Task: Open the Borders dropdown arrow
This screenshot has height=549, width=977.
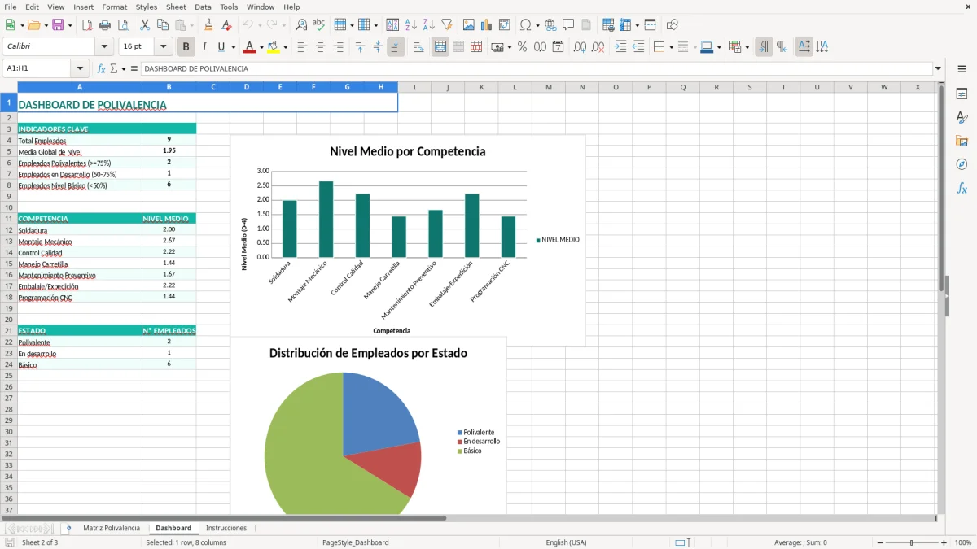Action: pos(671,47)
